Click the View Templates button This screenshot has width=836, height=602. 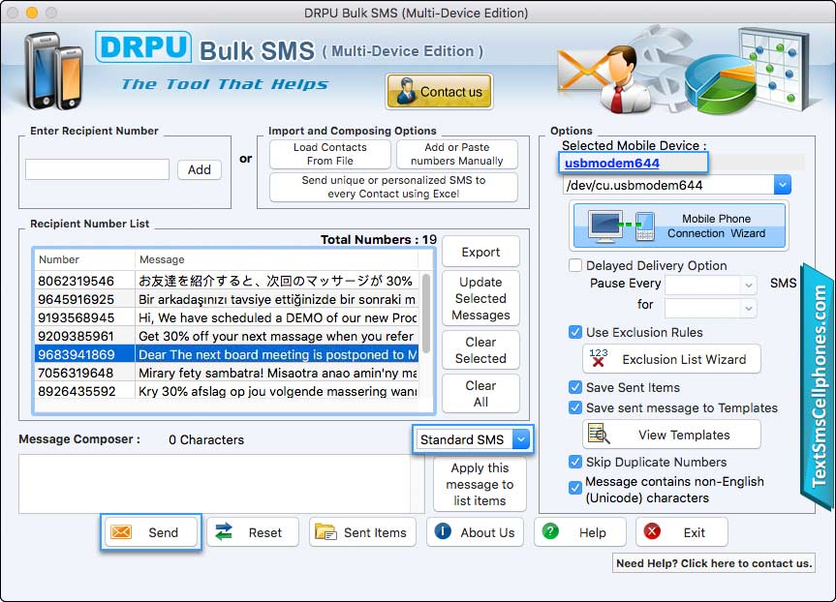tap(671, 435)
